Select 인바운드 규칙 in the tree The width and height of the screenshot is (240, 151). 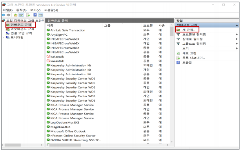pyautogui.click(x=21, y=25)
